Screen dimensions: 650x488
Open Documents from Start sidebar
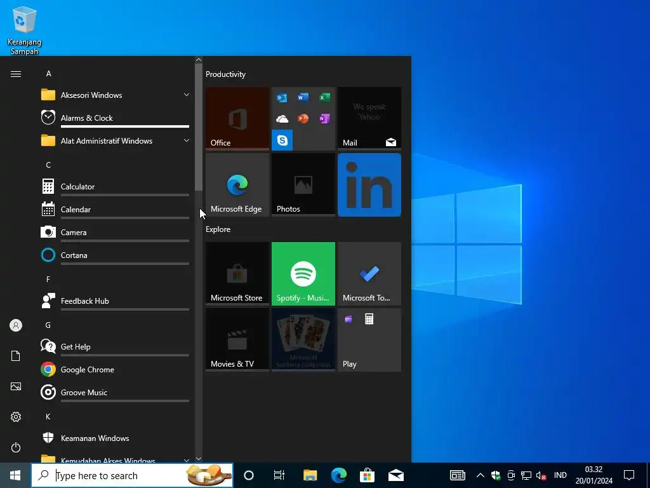pyautogui.click(x=16, y=356)
